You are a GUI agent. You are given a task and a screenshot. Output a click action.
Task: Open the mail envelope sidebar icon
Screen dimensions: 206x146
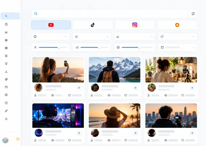coord(6,87)
